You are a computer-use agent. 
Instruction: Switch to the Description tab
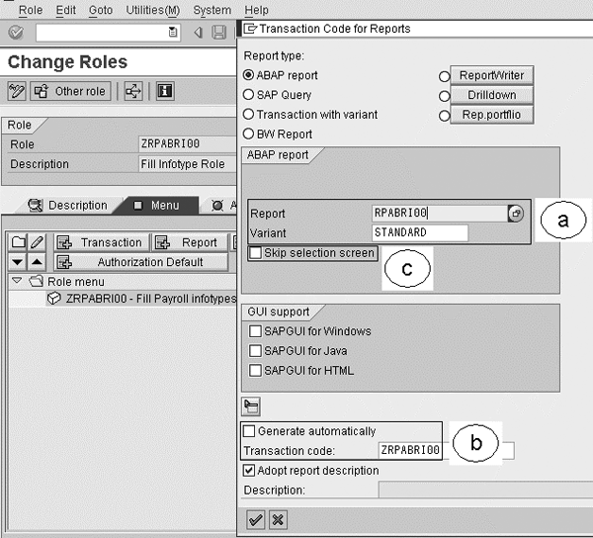point(68,206)
